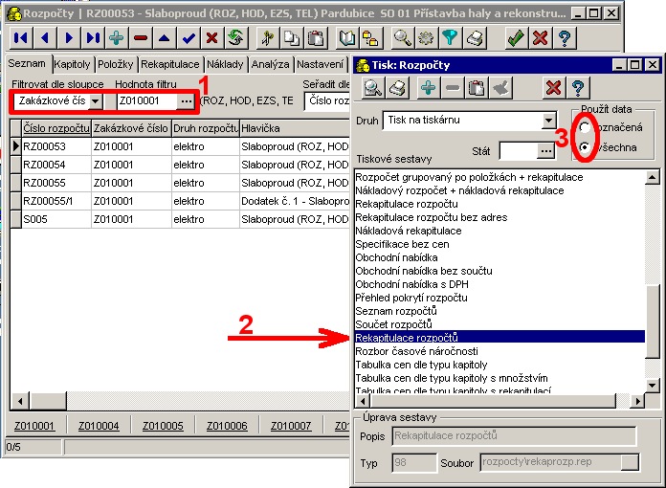
Task: Expand the Druh 'Tisk na tiskárnu' dropdown
Action: [x=548, y=122]
